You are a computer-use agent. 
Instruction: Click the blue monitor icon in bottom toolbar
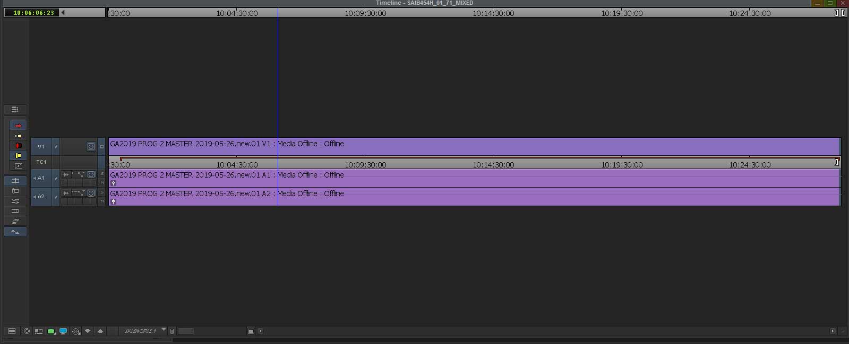(x=63, y=331)
